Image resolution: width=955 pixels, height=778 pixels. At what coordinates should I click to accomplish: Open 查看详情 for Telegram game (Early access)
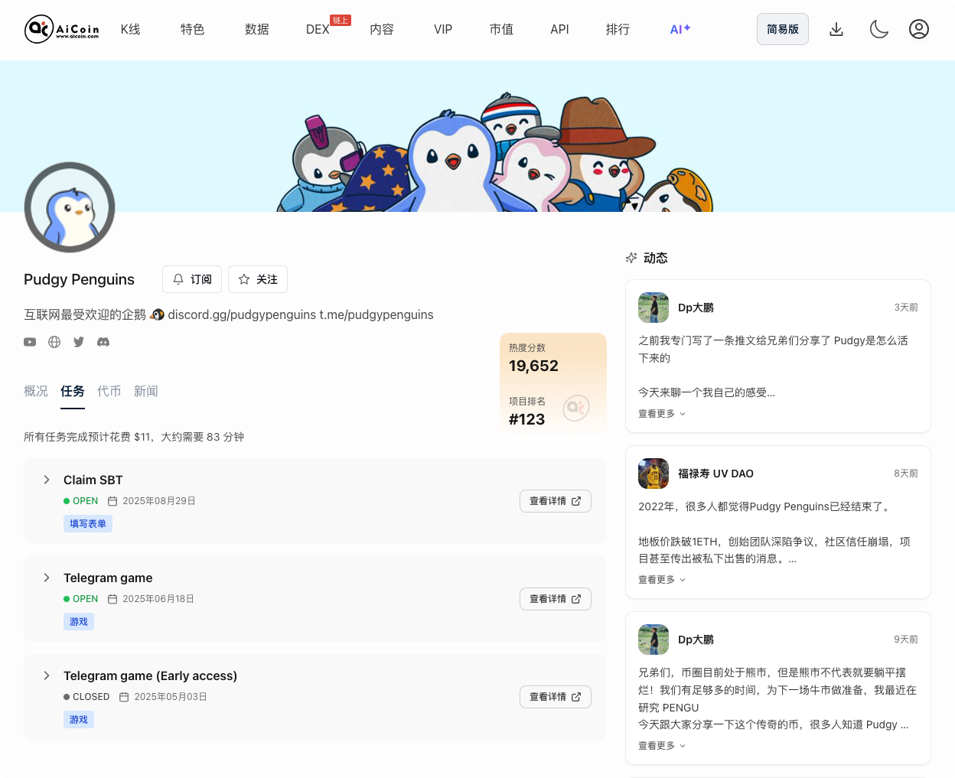coord(556,697)
